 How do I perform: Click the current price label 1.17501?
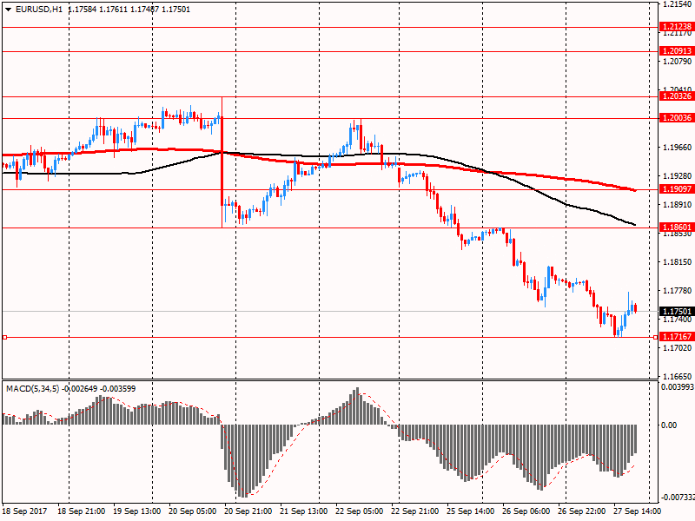tap(677, 312)
